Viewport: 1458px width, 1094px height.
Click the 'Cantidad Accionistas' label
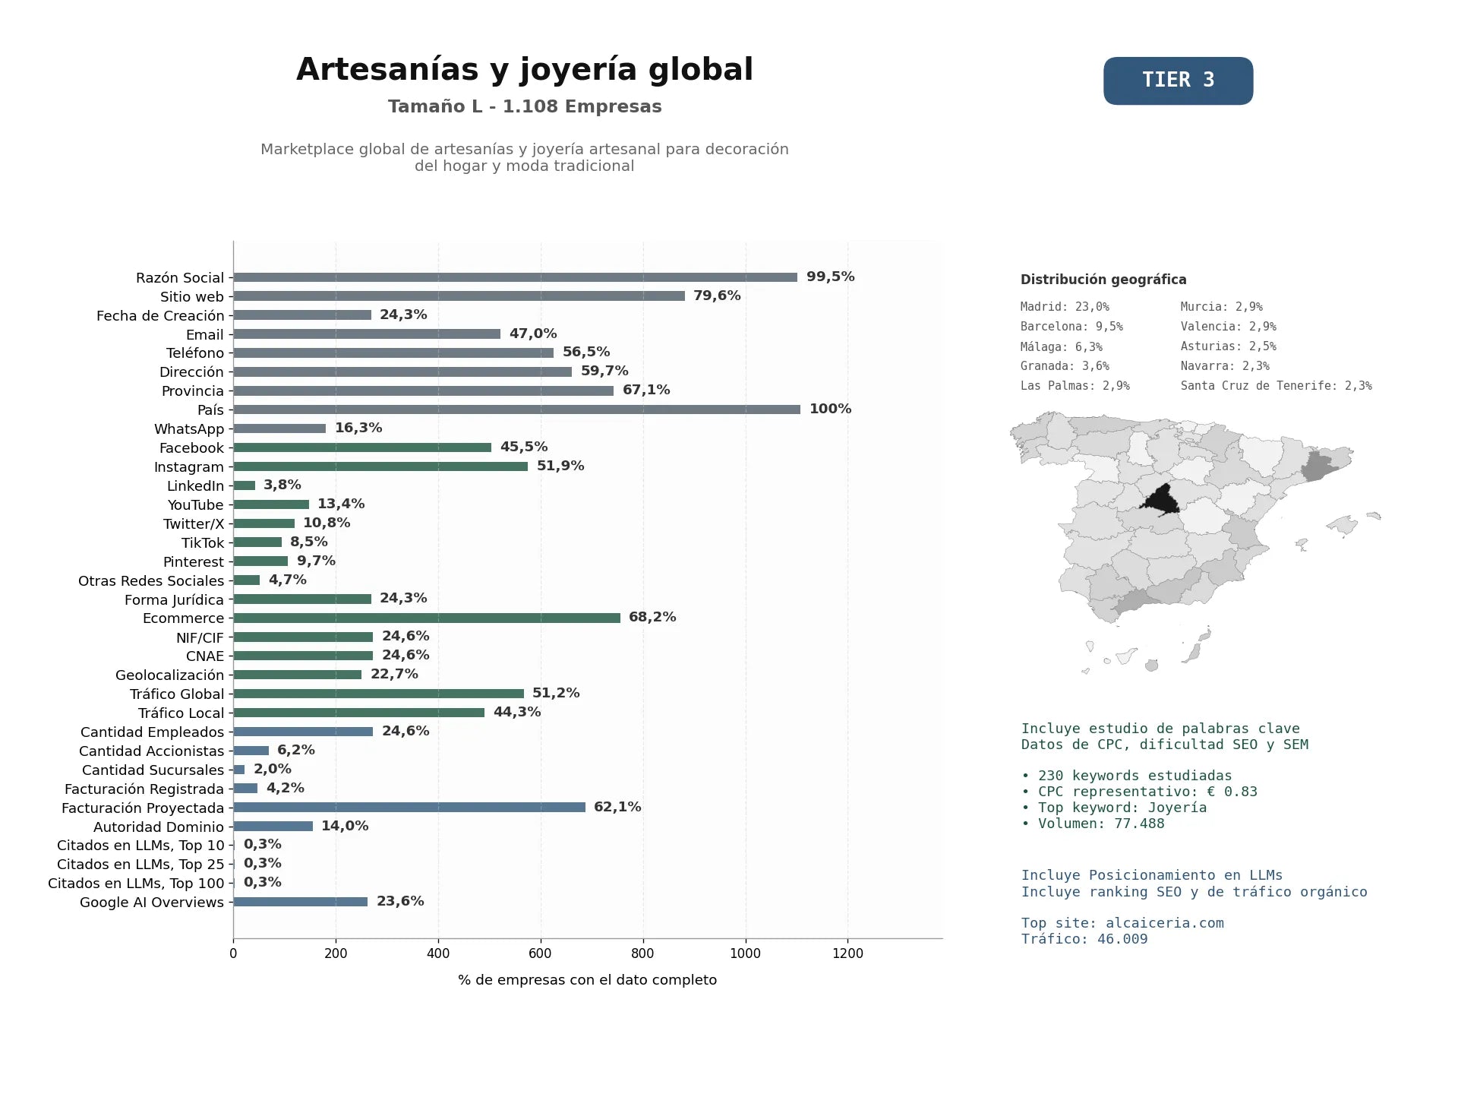tap(152, 751)
